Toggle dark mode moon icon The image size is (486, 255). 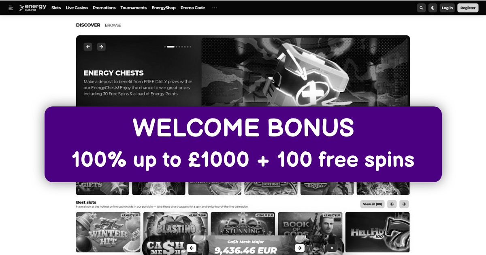click(433, 8)
